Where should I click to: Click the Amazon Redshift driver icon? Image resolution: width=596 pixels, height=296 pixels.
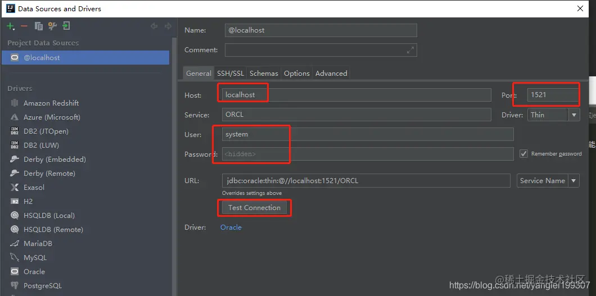click(15, 103)
